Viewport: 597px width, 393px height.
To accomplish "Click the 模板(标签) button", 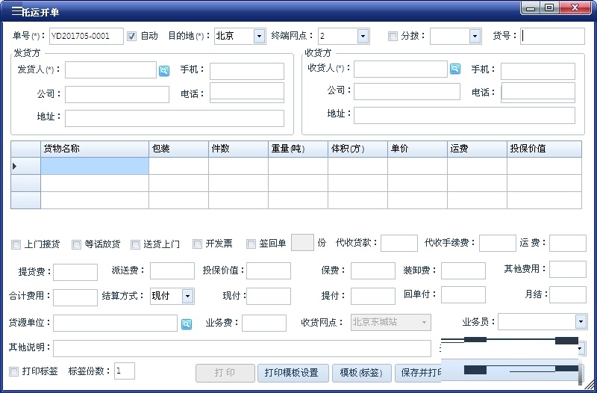I will click(362, 372).
